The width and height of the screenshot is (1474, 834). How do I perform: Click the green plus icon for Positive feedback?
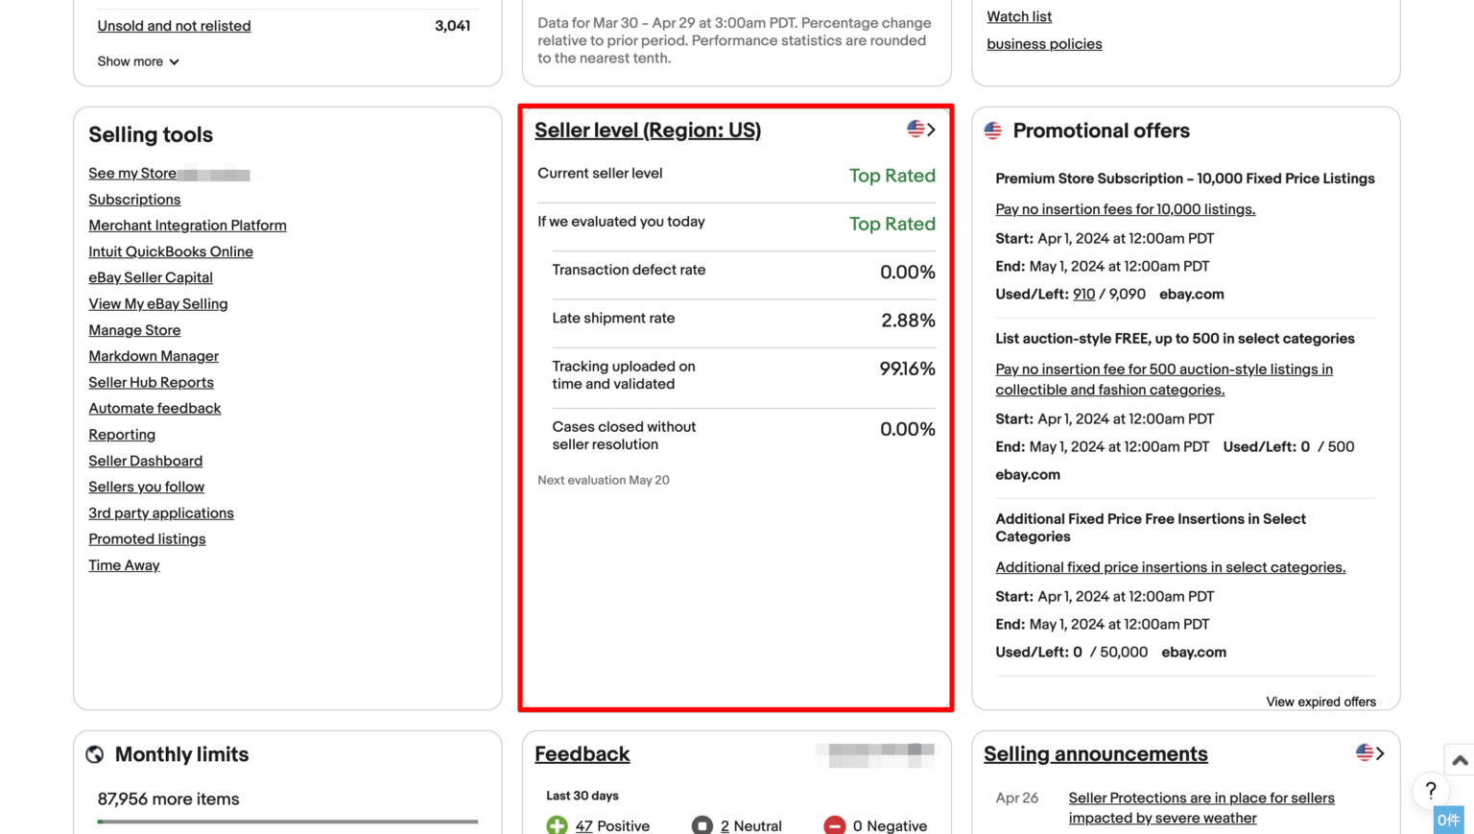pyautogui.click(x=557, y=824)
